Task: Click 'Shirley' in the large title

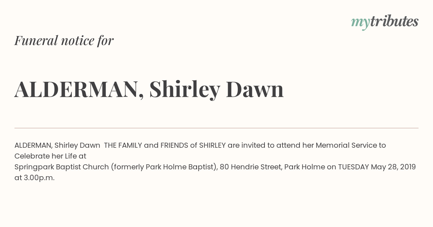Action: click(x=184, y=89)
